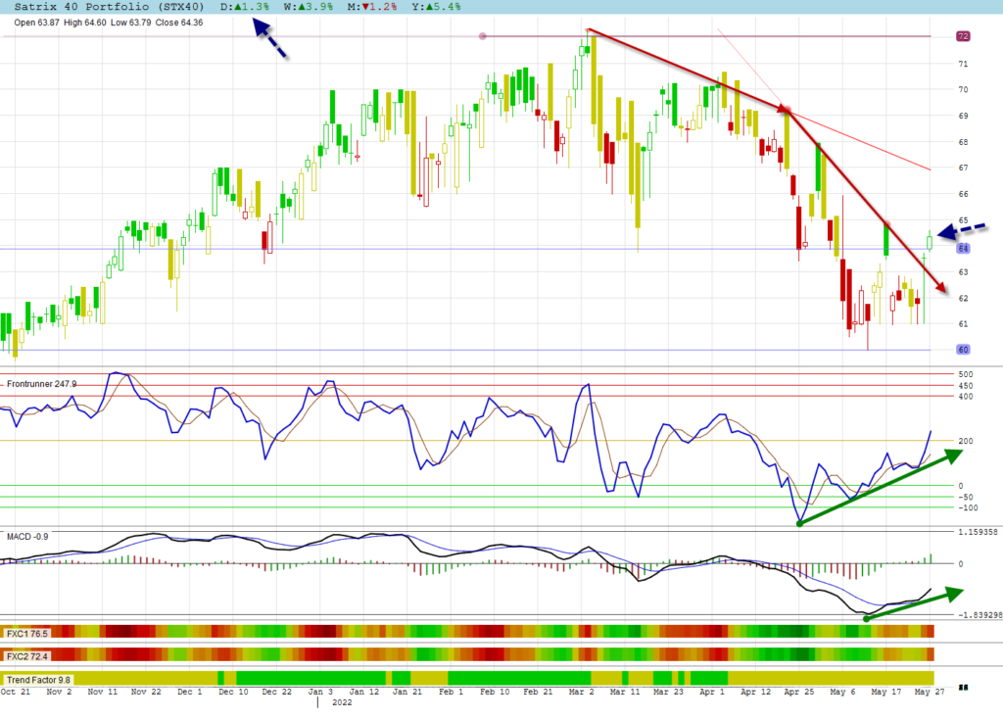
Task: Click the -50 level on Frontrunner axis
Action: point(966,498)
